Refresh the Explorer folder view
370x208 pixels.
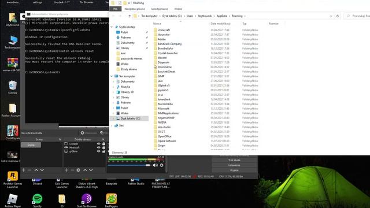tap(338, 16)
